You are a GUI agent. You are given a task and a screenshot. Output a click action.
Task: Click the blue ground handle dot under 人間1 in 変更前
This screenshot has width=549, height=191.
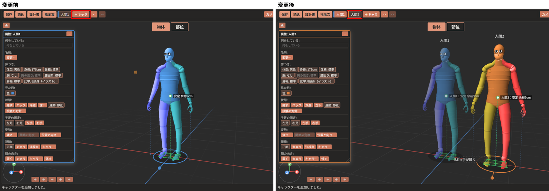point(160,168)
